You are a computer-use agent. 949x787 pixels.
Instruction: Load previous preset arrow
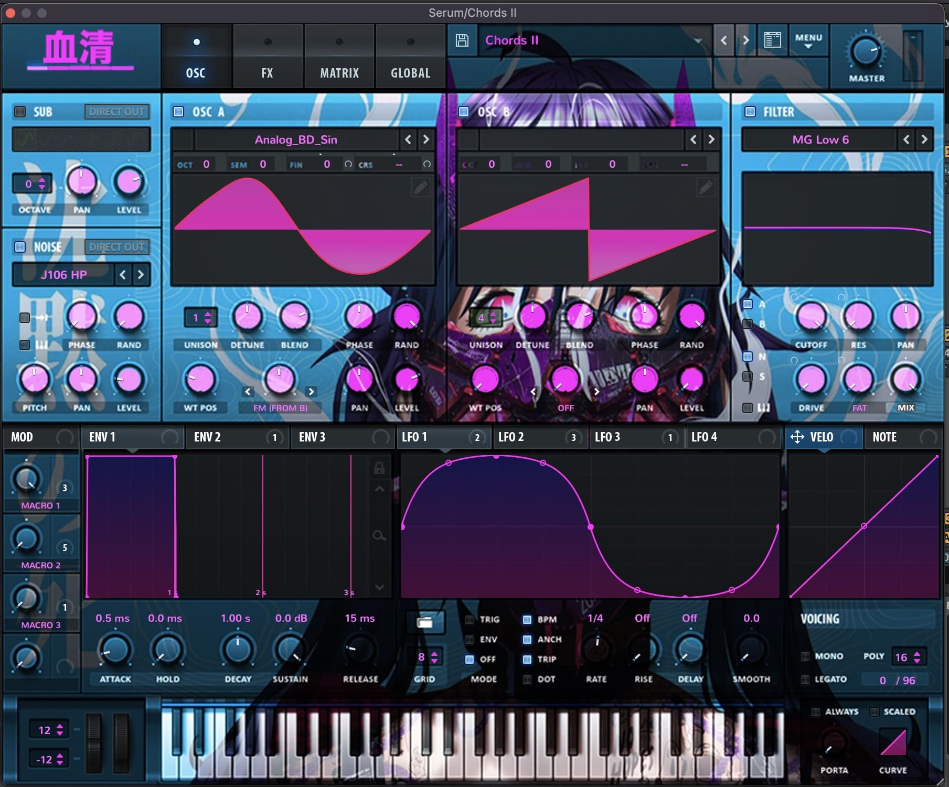(x=724, y=40)
